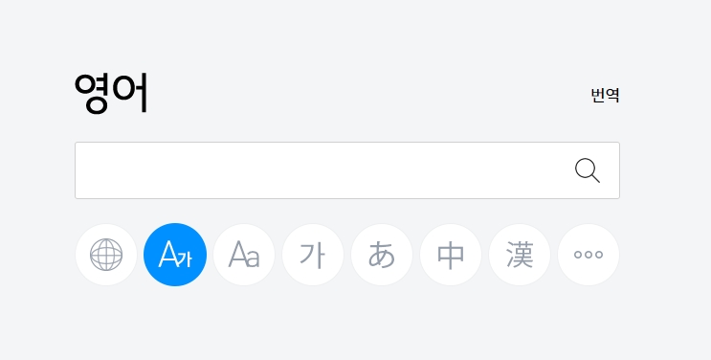Go to the Korean 가 dictionary tab
Image resolution: width=711 pixels, height=360 pixels.
click(313, 255)
